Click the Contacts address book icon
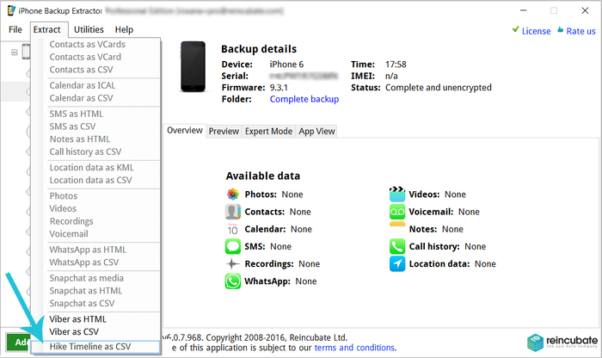The width and height of the screenshot is (602, 358). (x=233, y=212)
